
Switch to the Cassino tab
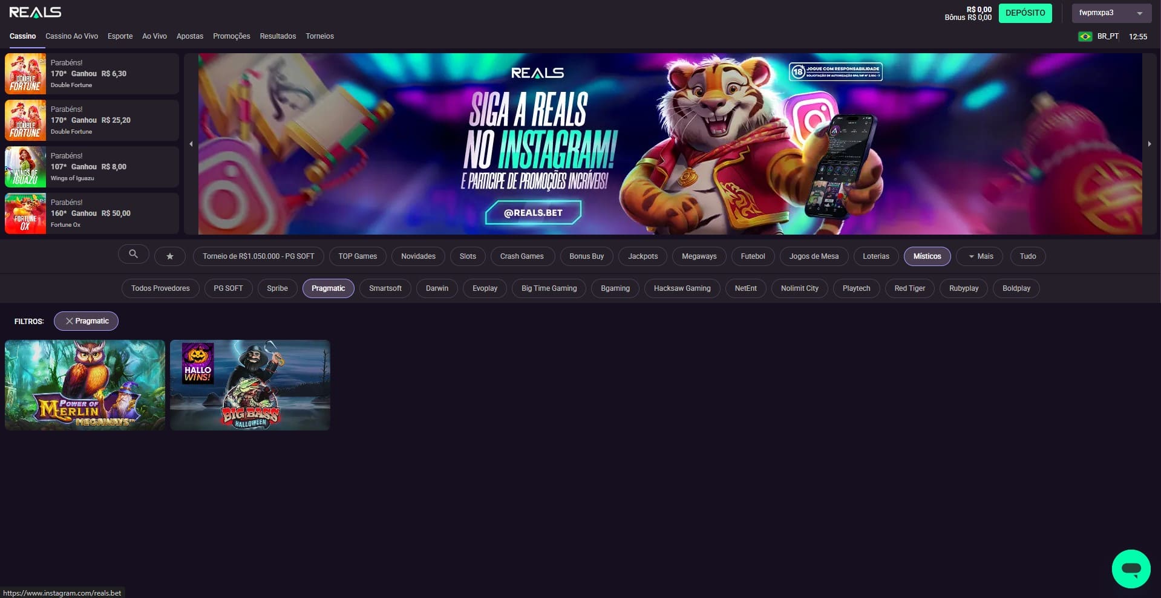[x=23, y=36]
